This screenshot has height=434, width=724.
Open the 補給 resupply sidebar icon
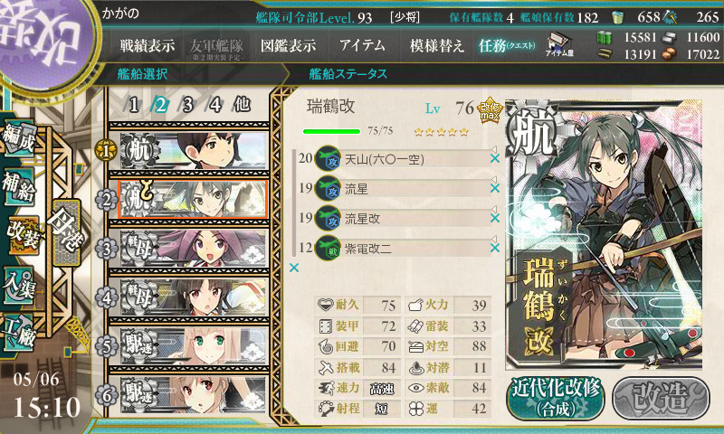pos(18,186)
